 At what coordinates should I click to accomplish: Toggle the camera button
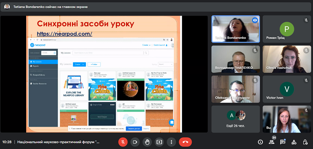pos(135,142)
